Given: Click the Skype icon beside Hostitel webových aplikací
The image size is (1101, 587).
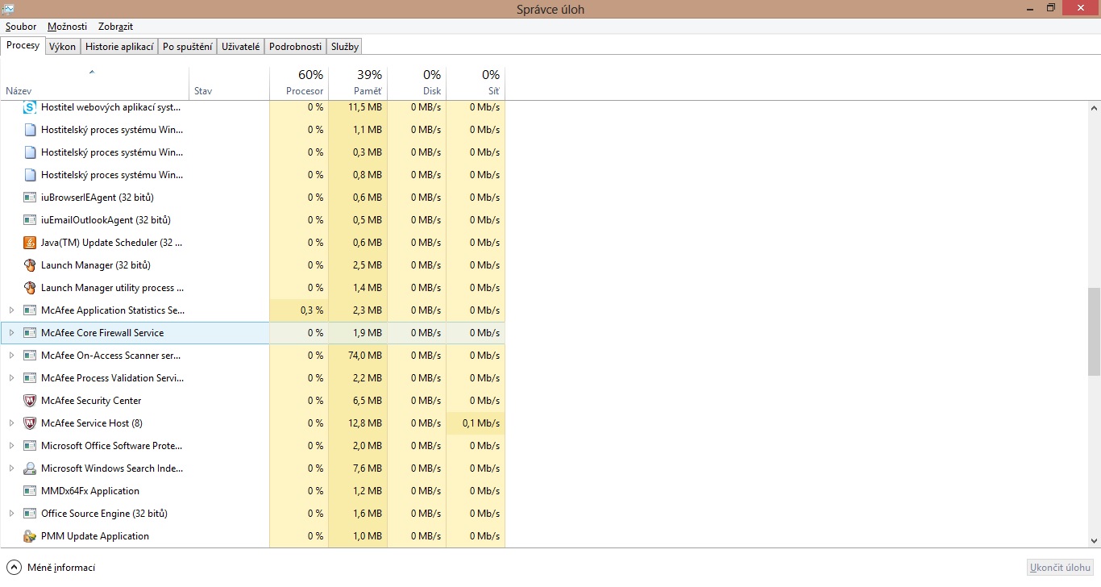Looking at the screenshot, I should click(30, 107).
